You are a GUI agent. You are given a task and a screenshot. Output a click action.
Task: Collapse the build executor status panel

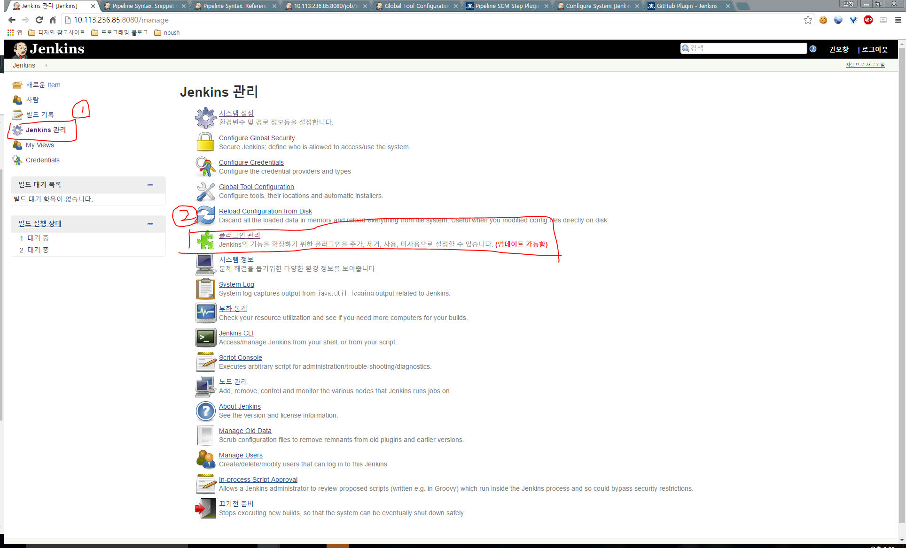pyautogui.click(x=150, y=224)
